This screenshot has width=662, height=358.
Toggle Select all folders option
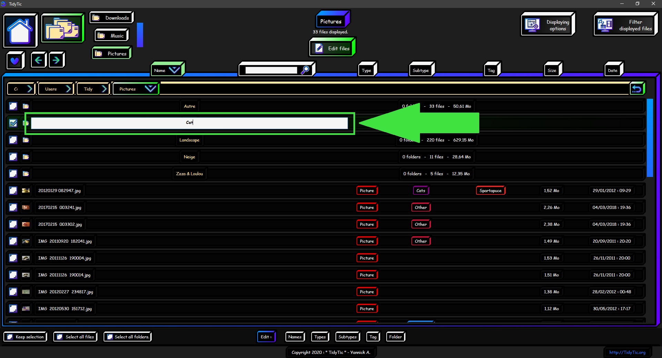click(x=128, y=337)
